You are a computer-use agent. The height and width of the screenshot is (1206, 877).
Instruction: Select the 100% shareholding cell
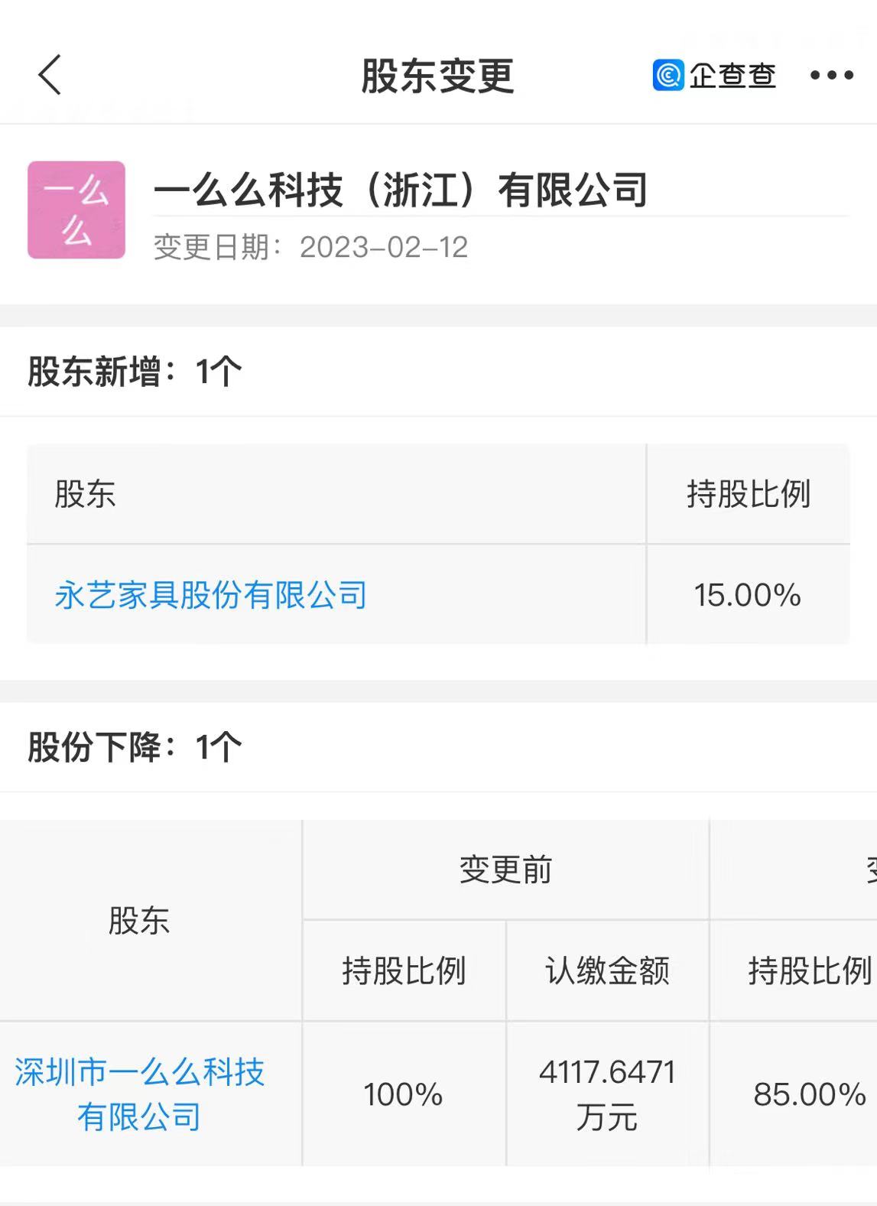[403, 1094]
